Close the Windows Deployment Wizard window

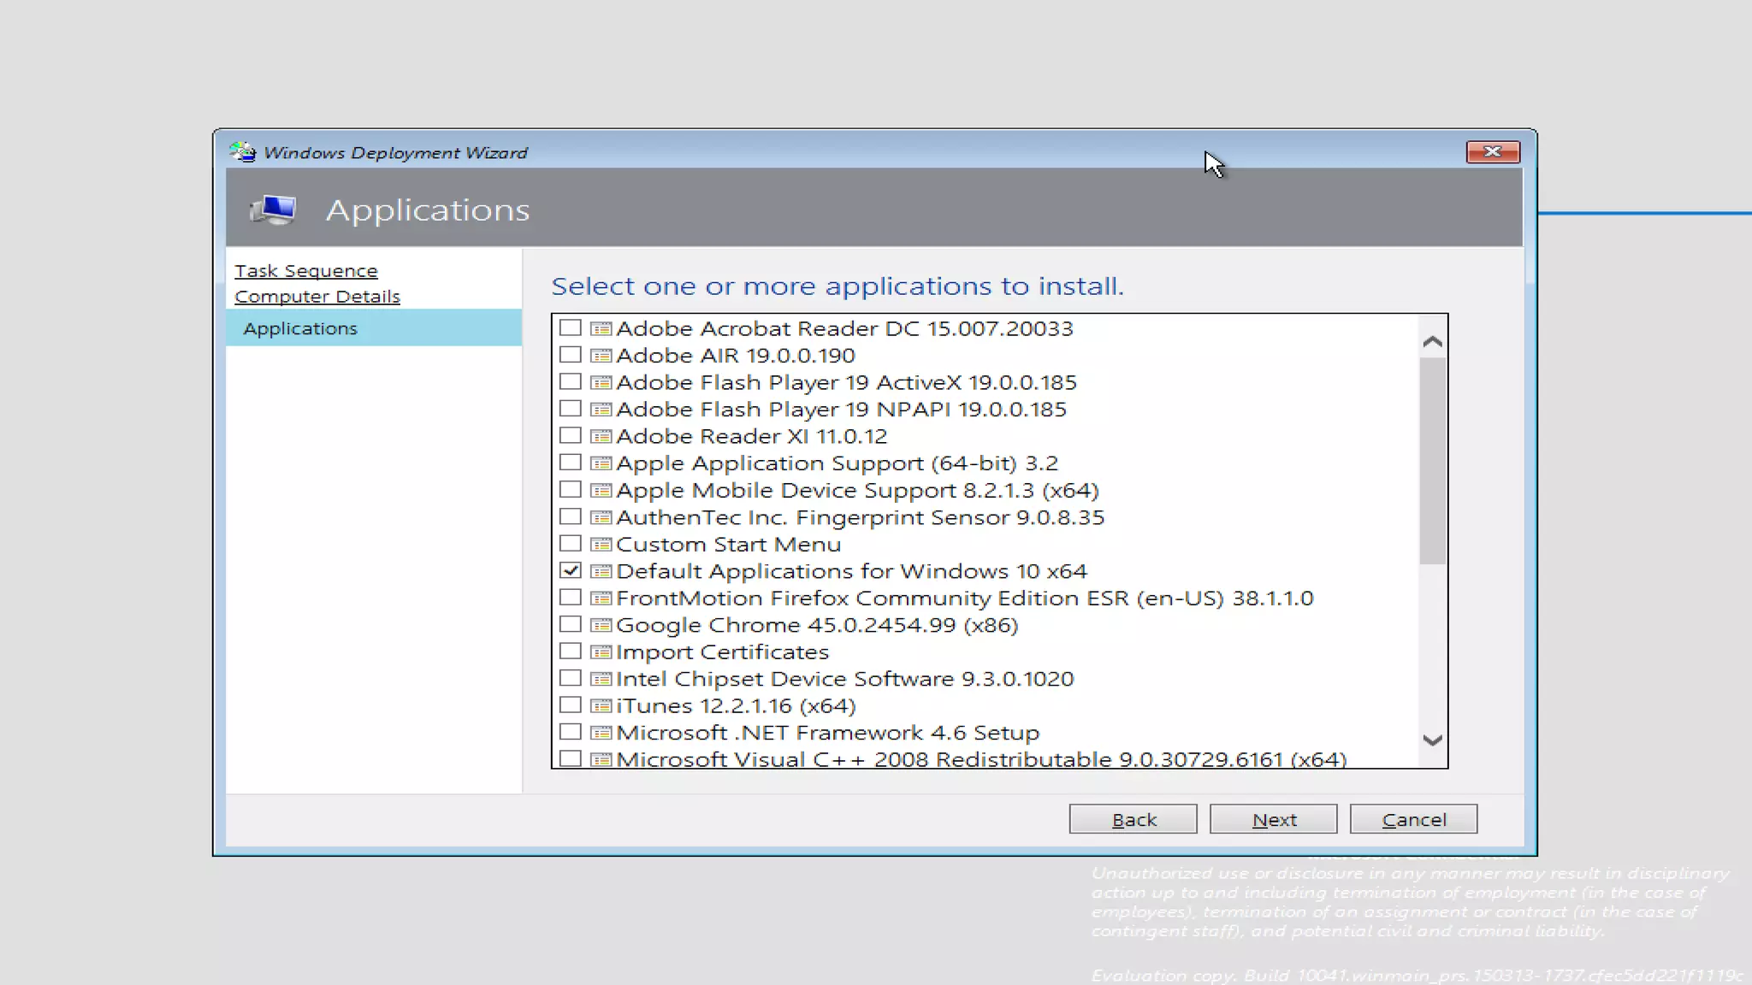[1493, 151]
